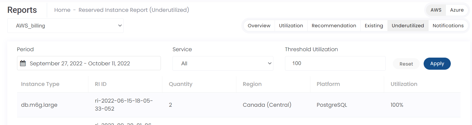Expand the Service filter dropdown
This screenshot has width=472, height=125.
[223, 64]
